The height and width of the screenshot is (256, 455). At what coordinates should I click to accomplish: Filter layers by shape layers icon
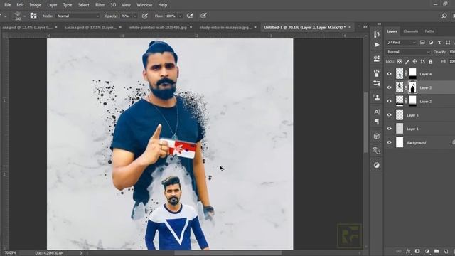[x=448, y=43]
